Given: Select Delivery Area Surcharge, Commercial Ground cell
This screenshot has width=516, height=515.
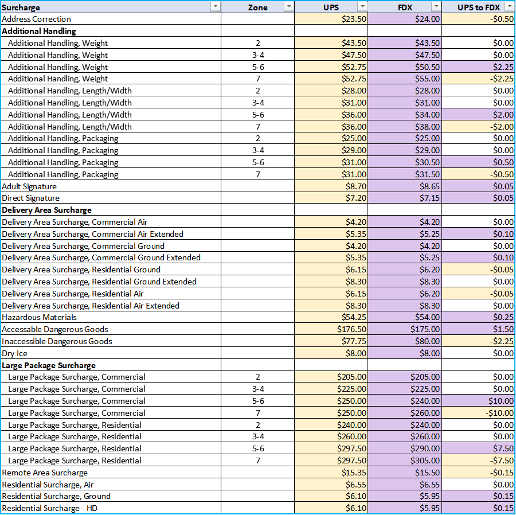Looking at the screenshot, I should point(111,246).
